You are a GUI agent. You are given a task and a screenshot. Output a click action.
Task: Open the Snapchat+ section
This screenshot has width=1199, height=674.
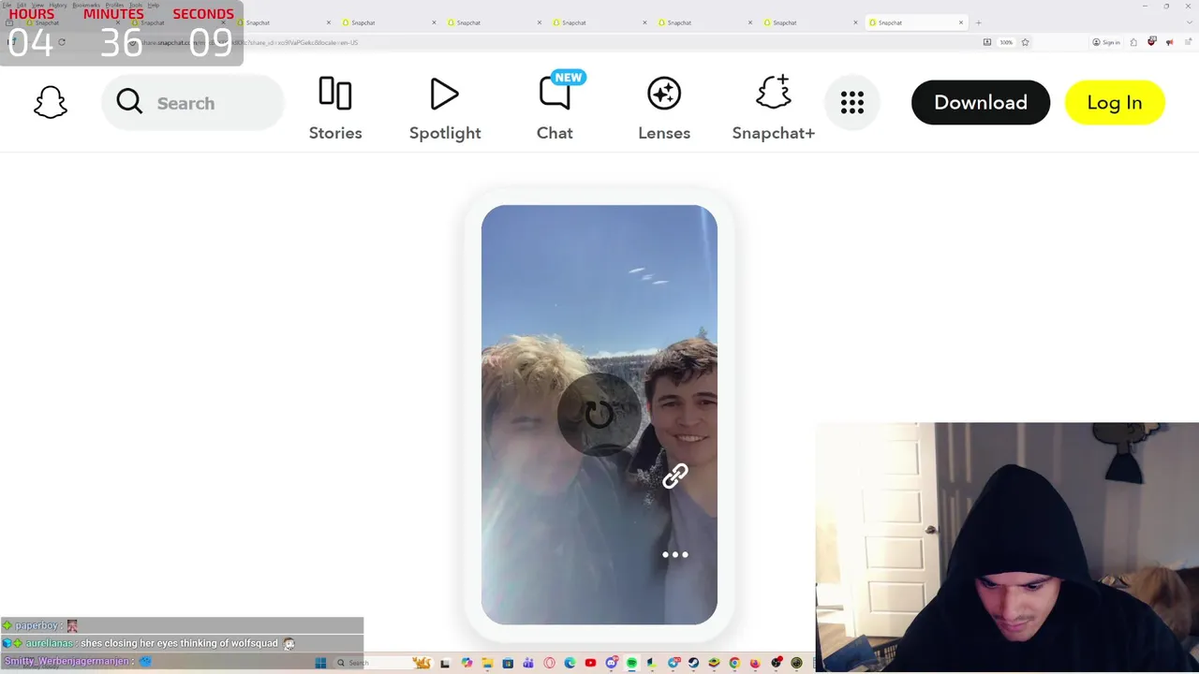coord(774,110)
